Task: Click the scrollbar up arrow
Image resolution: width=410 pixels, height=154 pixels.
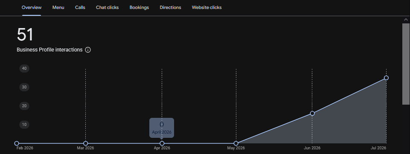Action: pyautogui.click(x=406, y=20)
